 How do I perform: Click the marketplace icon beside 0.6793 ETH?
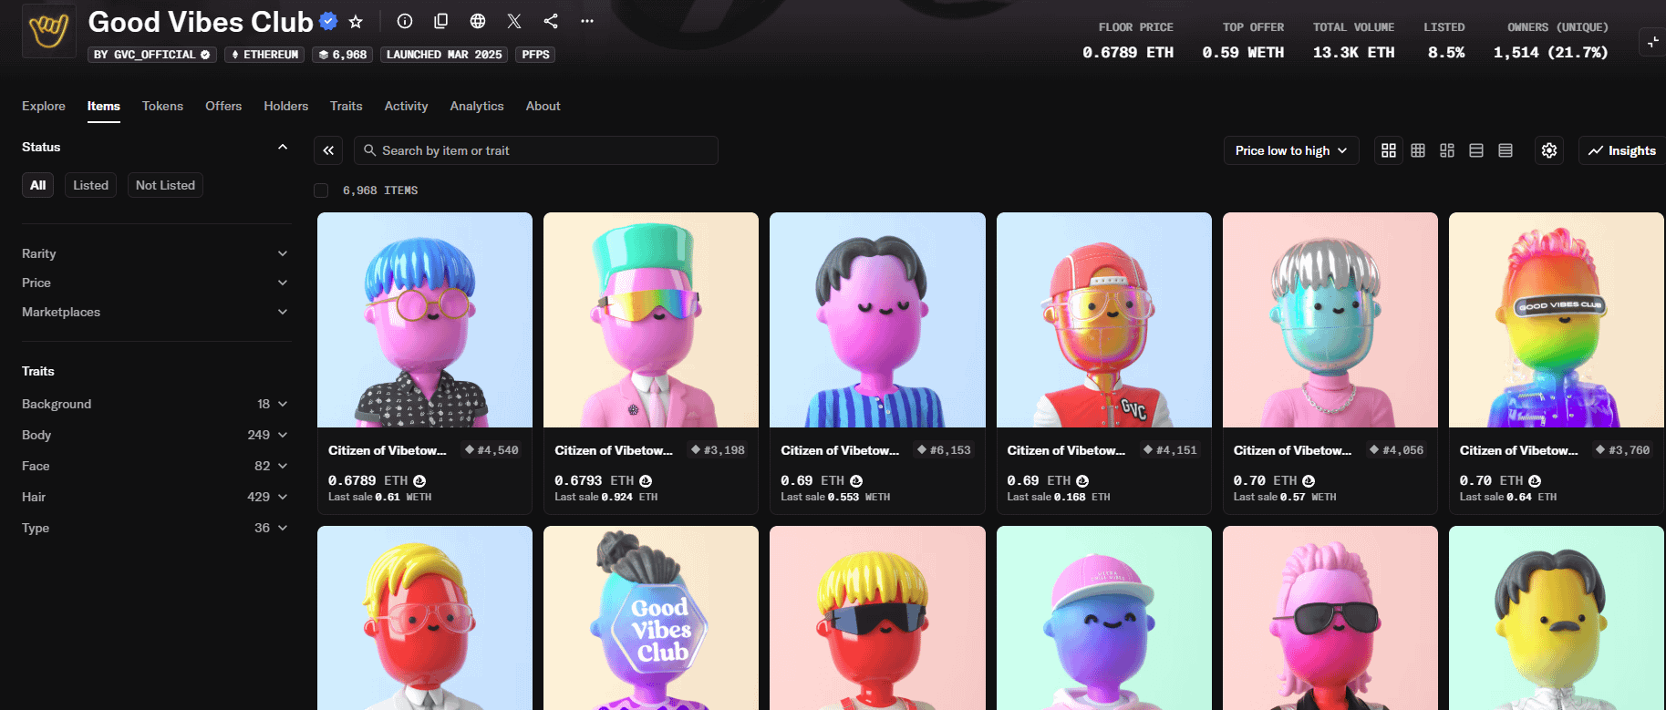(646, 480)
